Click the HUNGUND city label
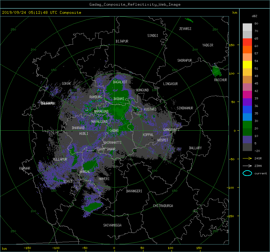Image resolution: width=270 pixels, height=252 pixels. tap(142, 90)
